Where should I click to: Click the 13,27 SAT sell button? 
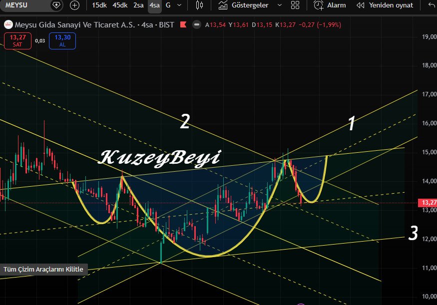(x=17, y=40)
